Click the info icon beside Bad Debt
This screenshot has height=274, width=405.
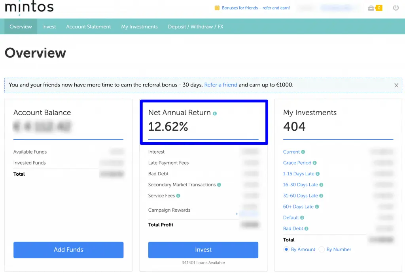(x=307, y=228)
